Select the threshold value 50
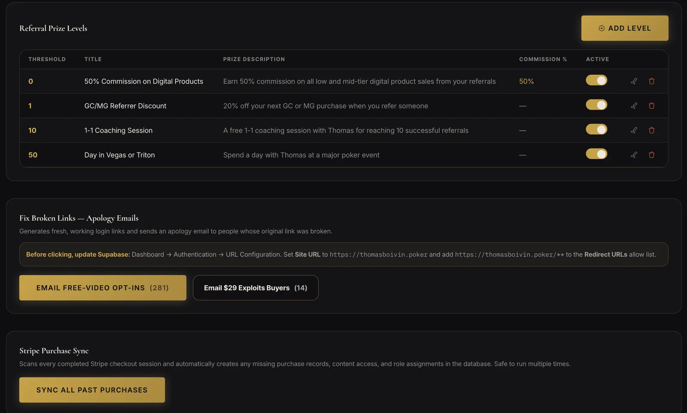The height and width of the screenshot is (413, 687). pyautogui.click(x=33, y=155)
